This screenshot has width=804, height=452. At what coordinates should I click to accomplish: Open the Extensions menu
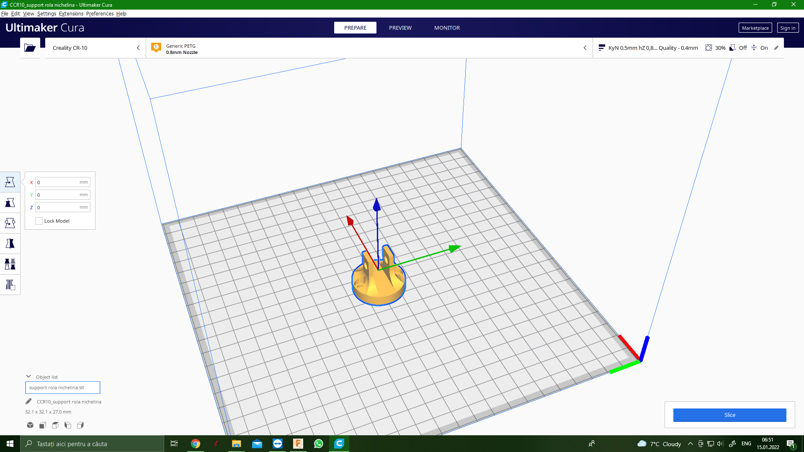click(x=71, y=14)
